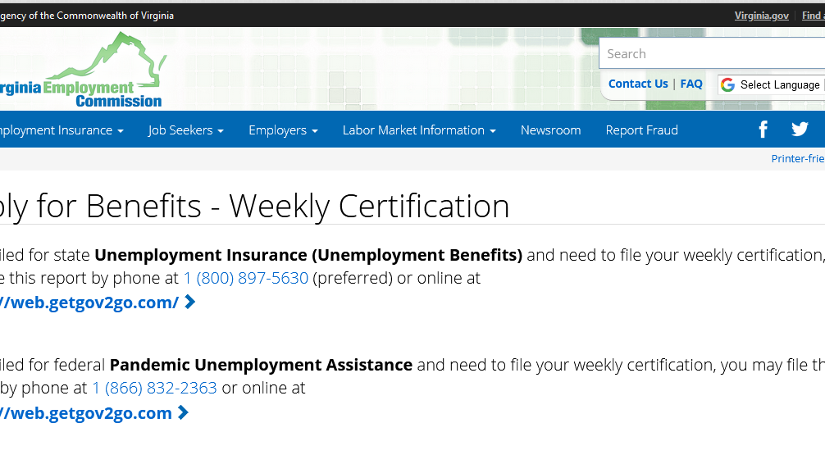Click chevron arrow after first getgov2go.com/ link
This screenshot has width=825, height=464.
tap(190, 302)
